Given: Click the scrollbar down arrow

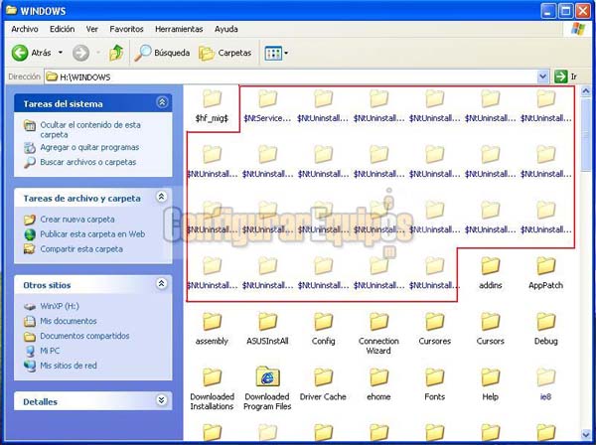Looking at the screenshot, I should click(586, 434).
